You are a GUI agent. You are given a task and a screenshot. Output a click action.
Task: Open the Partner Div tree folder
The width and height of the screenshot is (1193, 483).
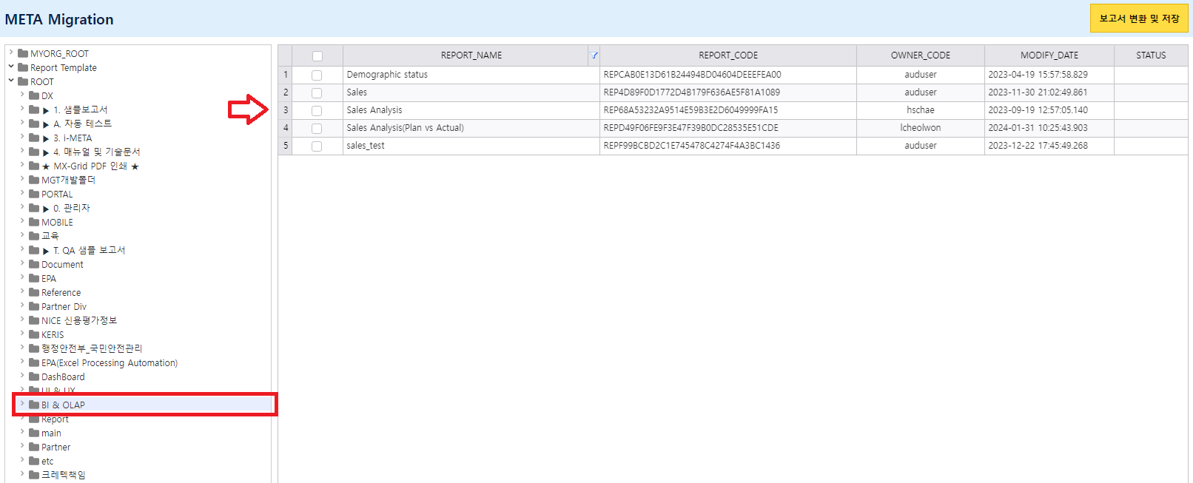64,307
